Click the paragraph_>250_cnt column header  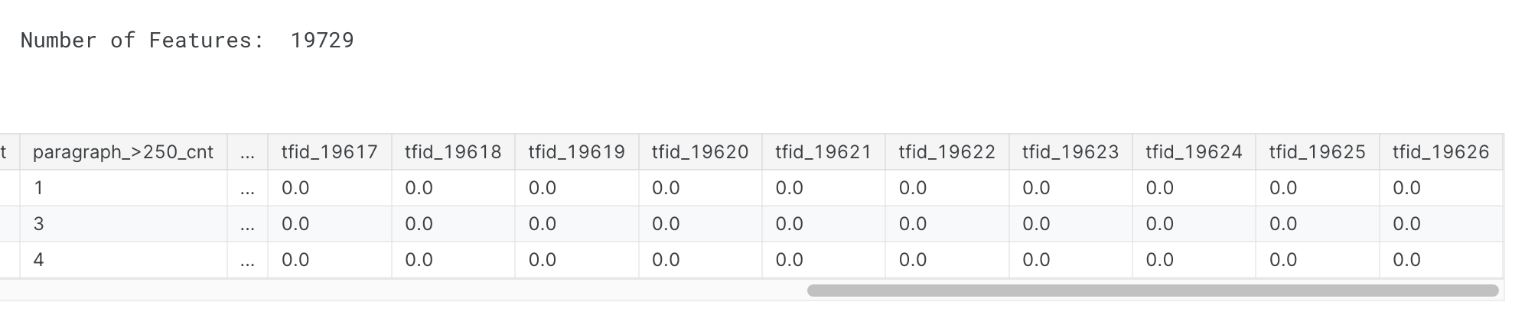[122, 152]
